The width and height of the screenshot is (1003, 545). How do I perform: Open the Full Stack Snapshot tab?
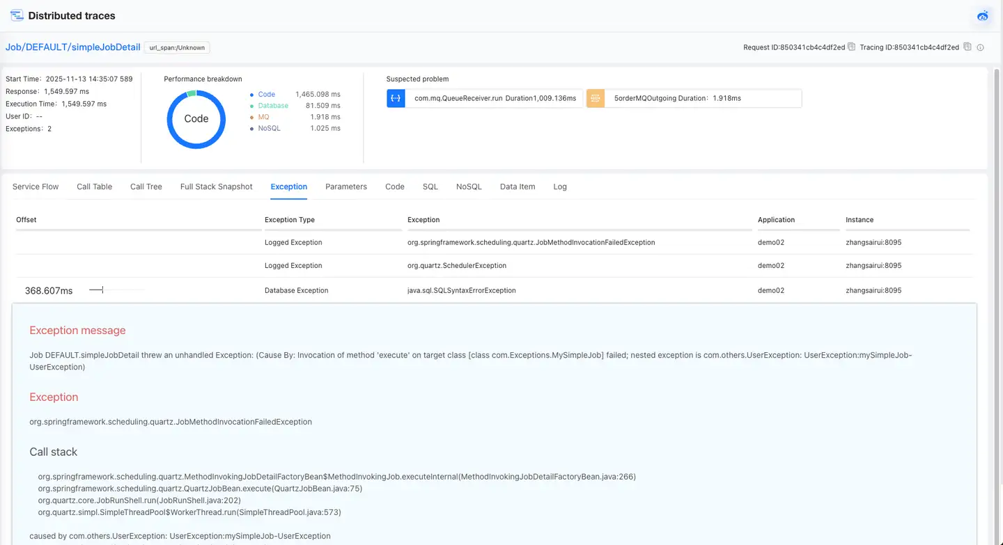coord(216,187)
